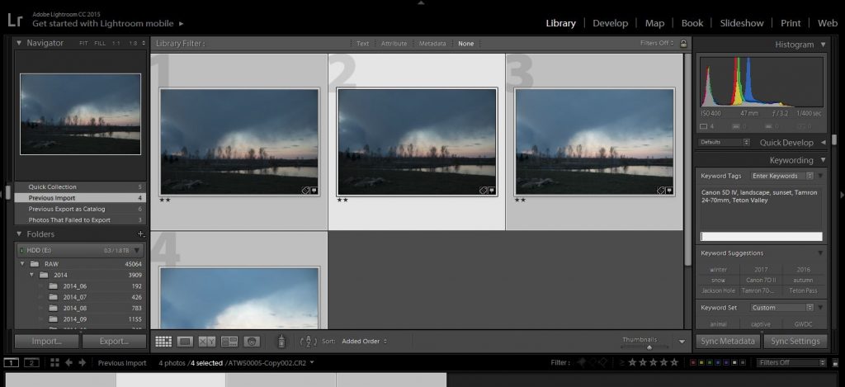Go back with filmstrip left arrow
The width and height of the screenshot is (845, 387).
pos(69,363)
